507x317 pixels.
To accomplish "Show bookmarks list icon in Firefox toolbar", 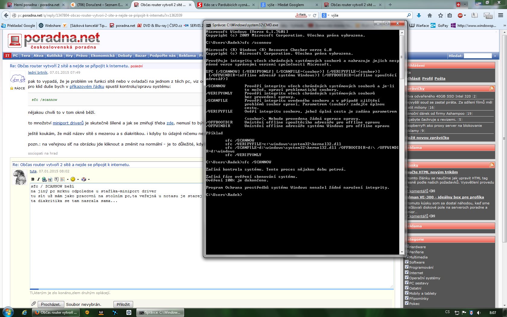I will (x=450, y=15).
